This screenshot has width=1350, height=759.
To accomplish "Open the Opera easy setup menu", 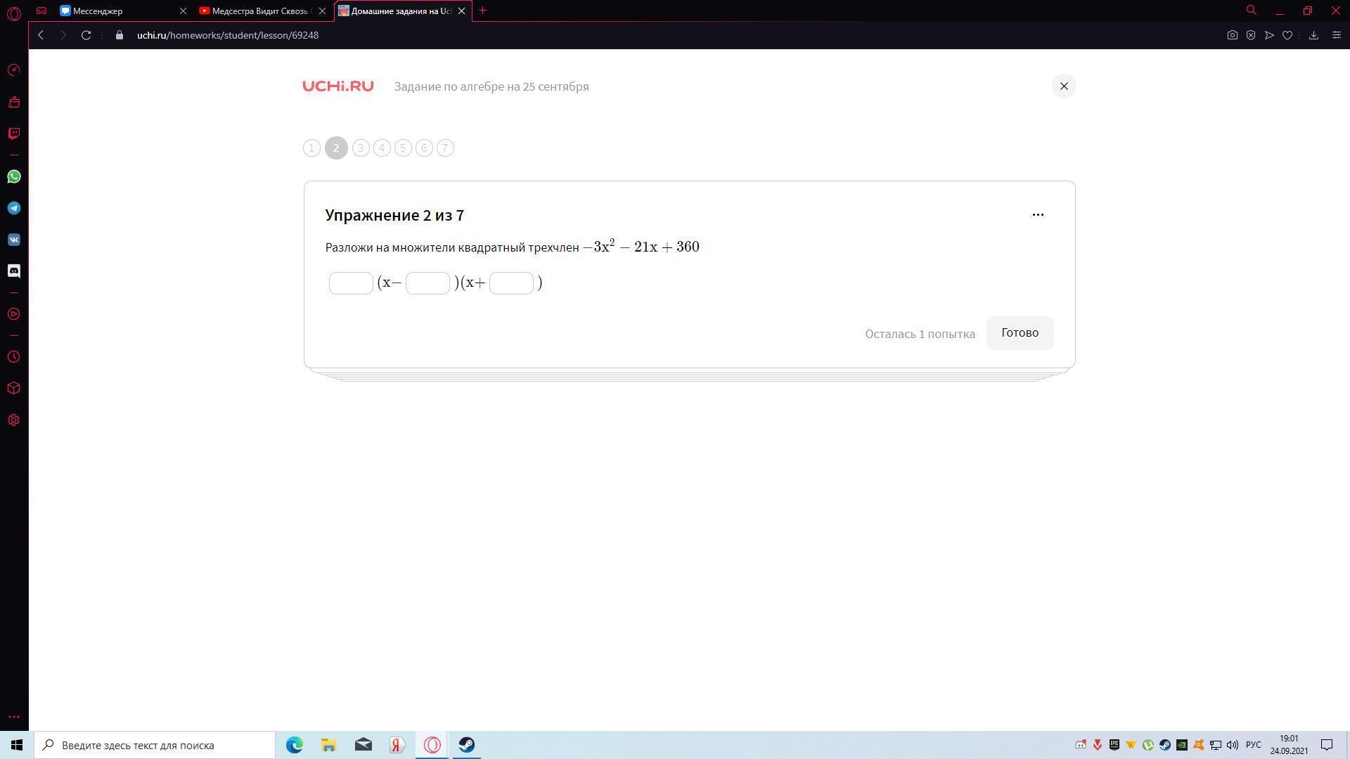I will tap(1337, 35).
